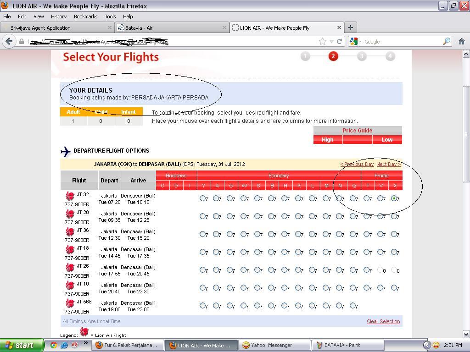
Task: Click the airplane icon beside Departure Flight Options
Action: (65, 151)
